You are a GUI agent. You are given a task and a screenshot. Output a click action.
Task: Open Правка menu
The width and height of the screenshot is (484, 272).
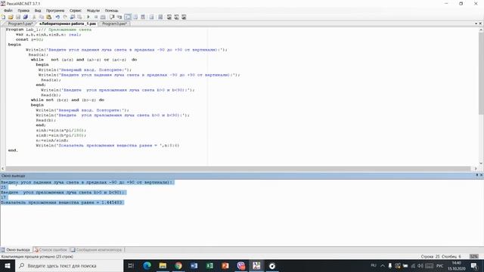coord(23,11)
